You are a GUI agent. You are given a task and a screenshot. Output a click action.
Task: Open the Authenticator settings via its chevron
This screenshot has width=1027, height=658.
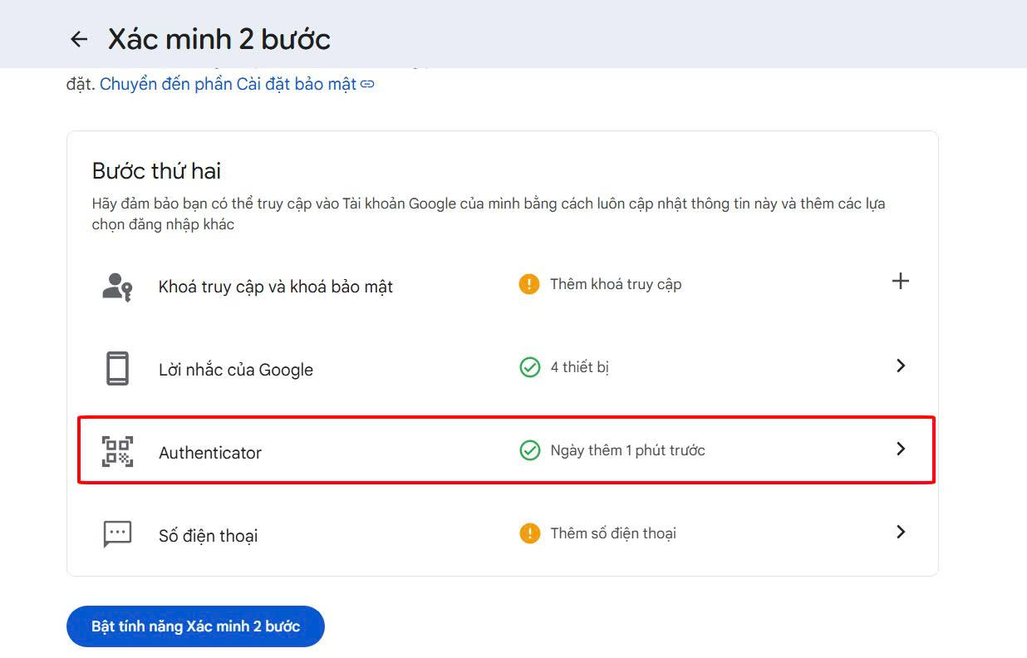[x=900, y=449]
